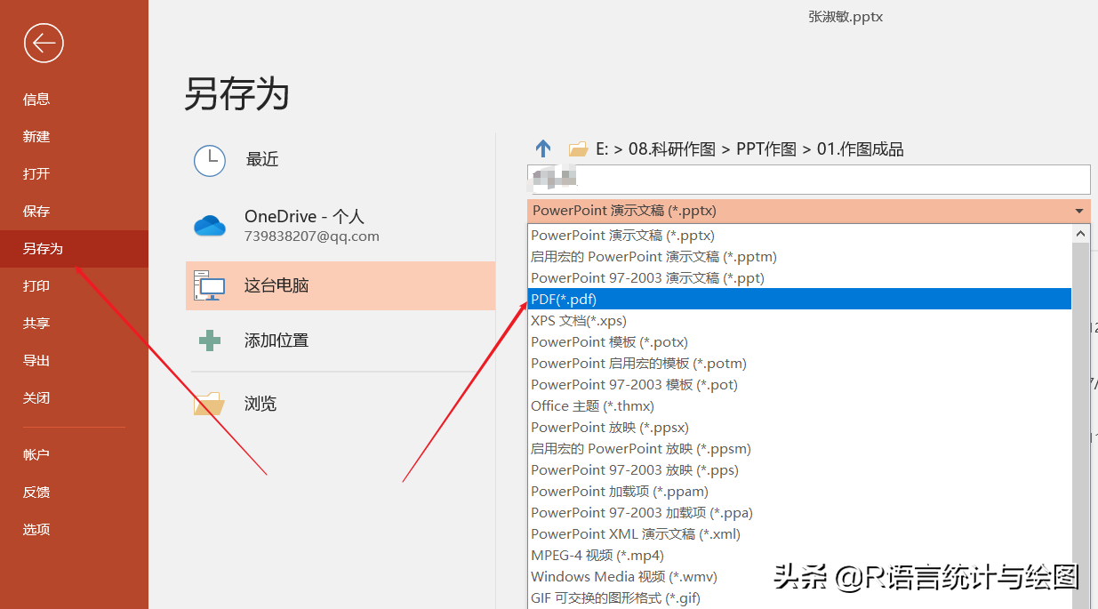Select MPEG-4 视频 (*.mp4)
The image size is (1098, 609).
click(799, 556)
